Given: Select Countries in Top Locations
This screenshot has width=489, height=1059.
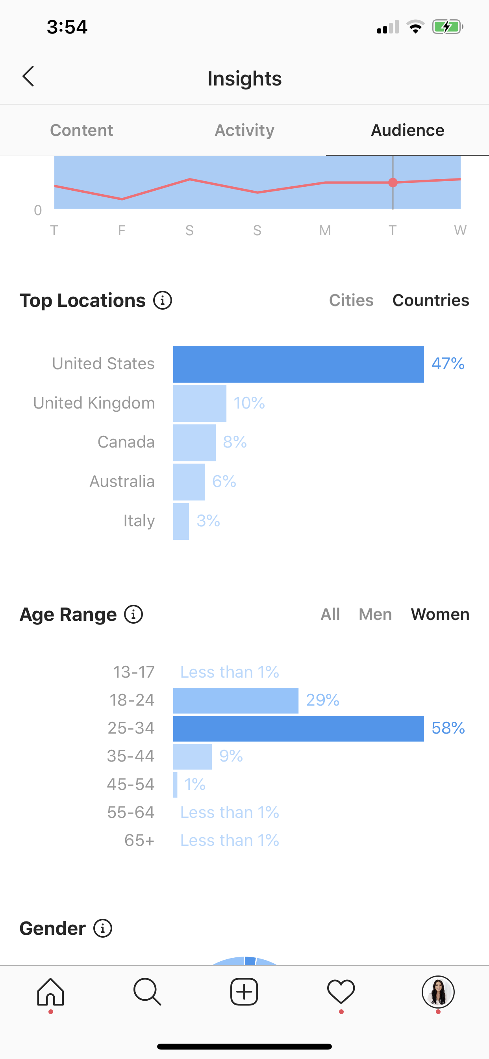Looking at the screenshot, I should tap(431, 301).
